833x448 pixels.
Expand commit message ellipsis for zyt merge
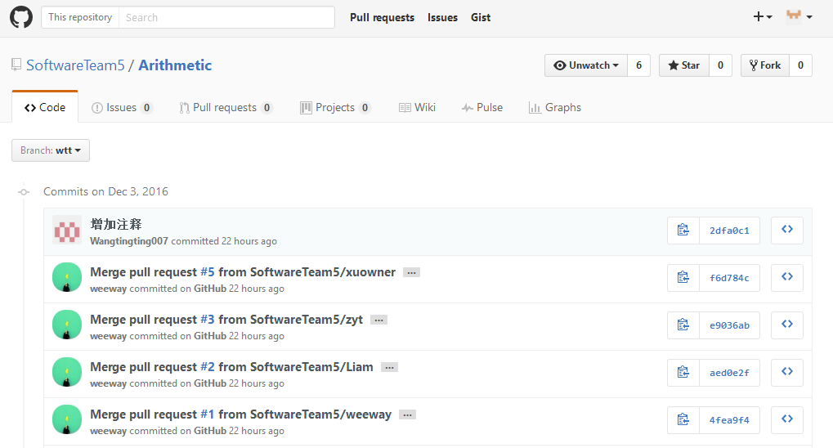(378, 320)
